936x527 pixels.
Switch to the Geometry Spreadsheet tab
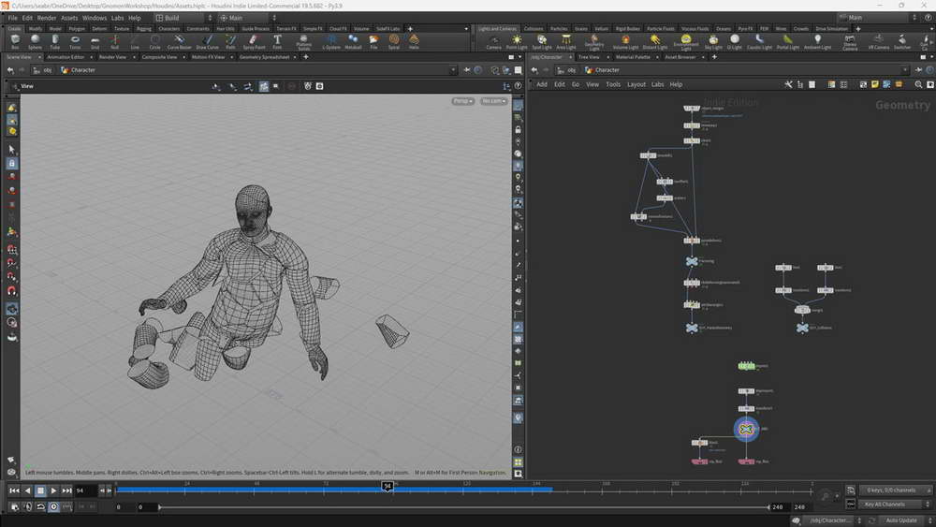coord(265,57)
